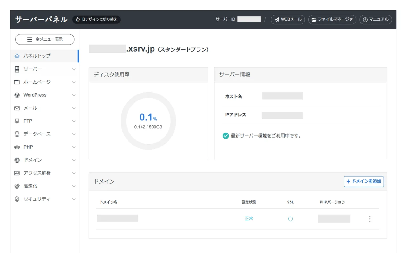Screen dimensions: 406x253
Task: Select the WordPress sidebar icon
Action: click(x=16, y=95)
